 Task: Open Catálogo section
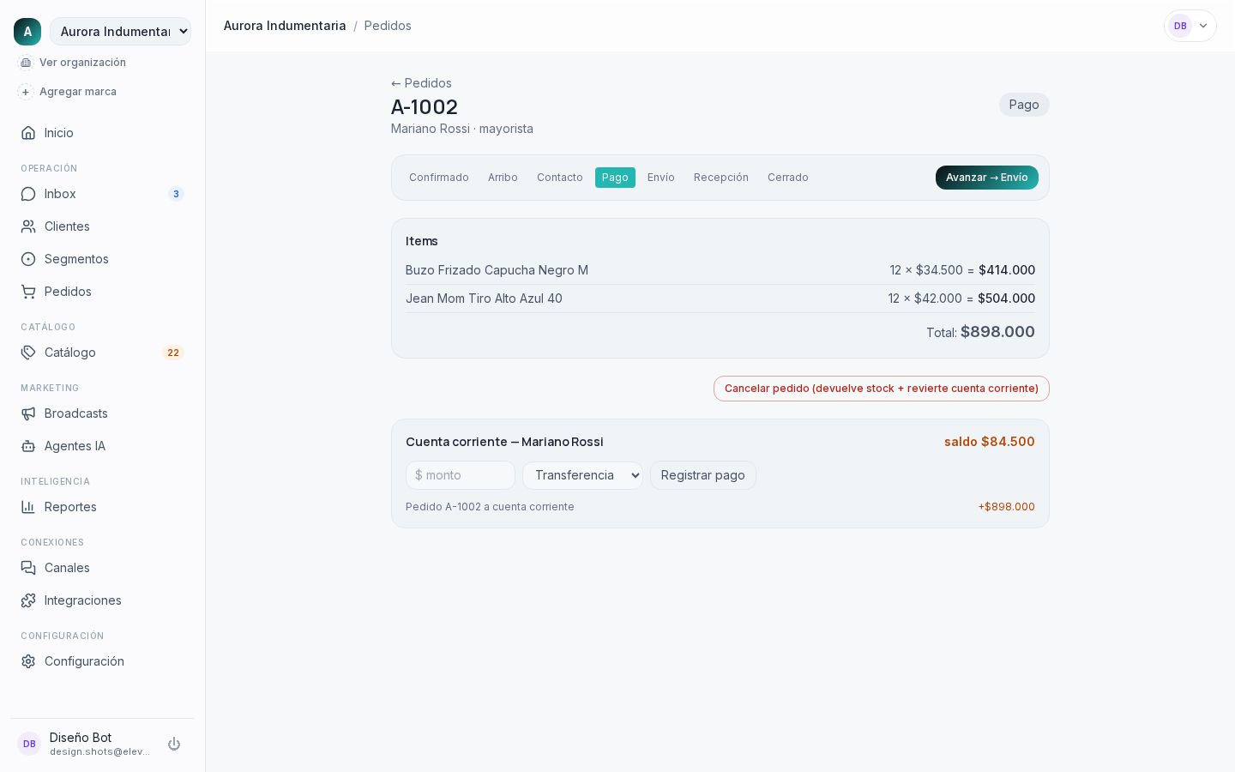pyautogui.click(x=102, y=353)
